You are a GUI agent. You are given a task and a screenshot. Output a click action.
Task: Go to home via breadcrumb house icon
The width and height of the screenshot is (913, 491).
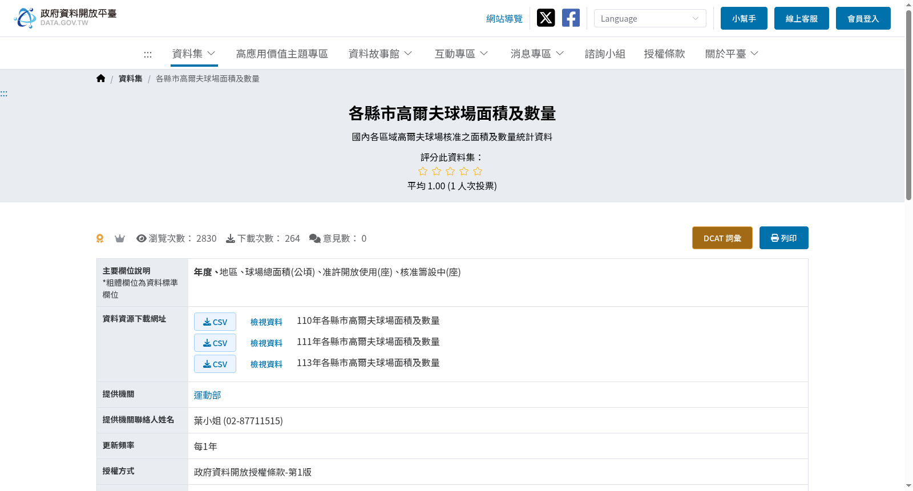pyautogui.click(x=101, y=79)
